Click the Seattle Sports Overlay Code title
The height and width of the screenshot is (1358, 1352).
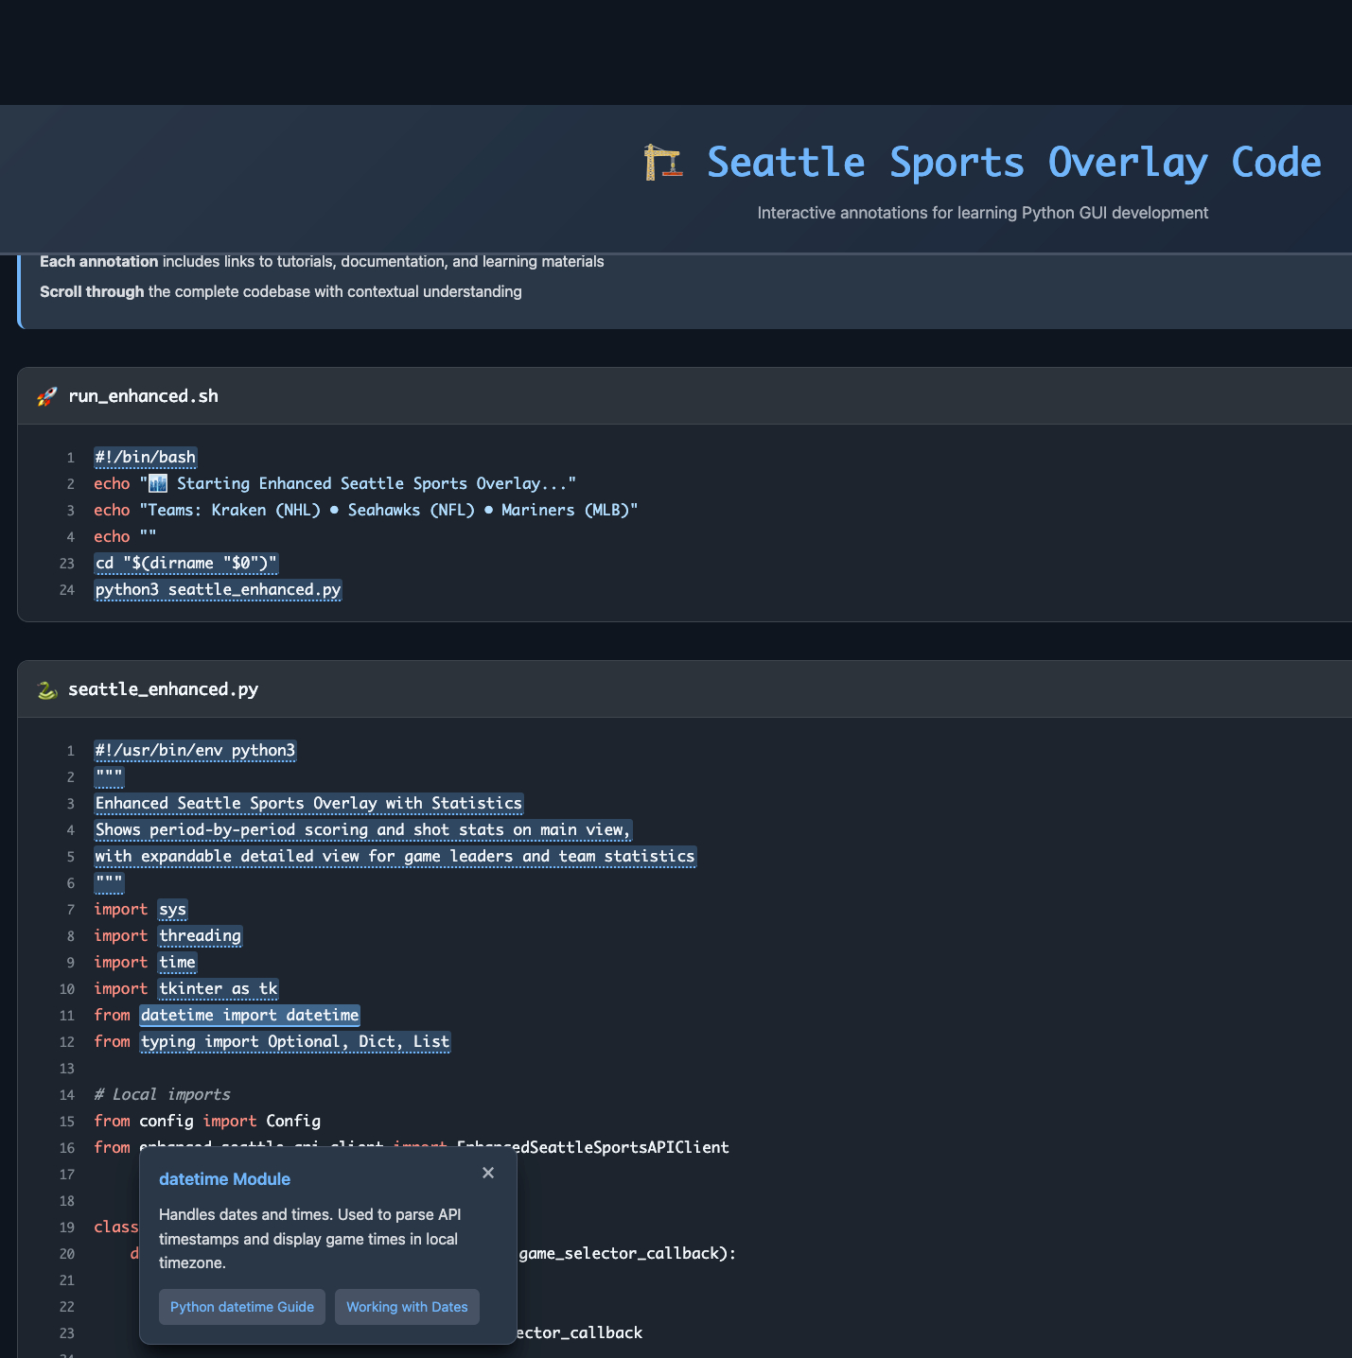(1013, 163)
